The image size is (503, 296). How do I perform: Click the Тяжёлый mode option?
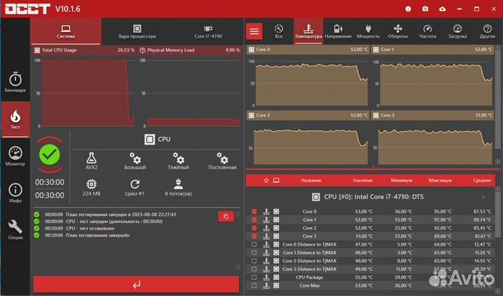(178, 161)
